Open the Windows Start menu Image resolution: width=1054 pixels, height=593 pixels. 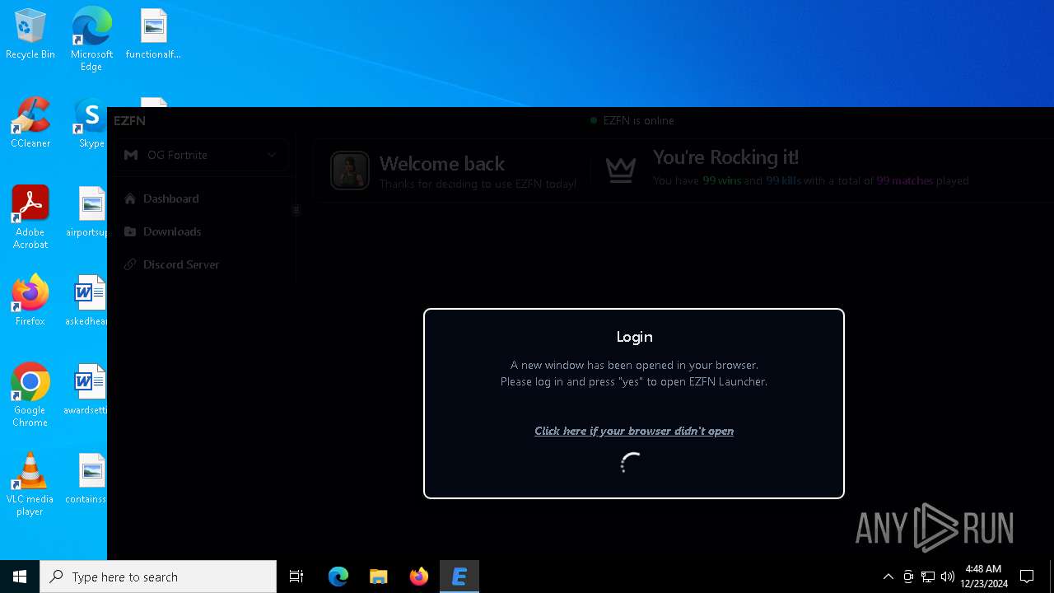(x=20, y=577)
